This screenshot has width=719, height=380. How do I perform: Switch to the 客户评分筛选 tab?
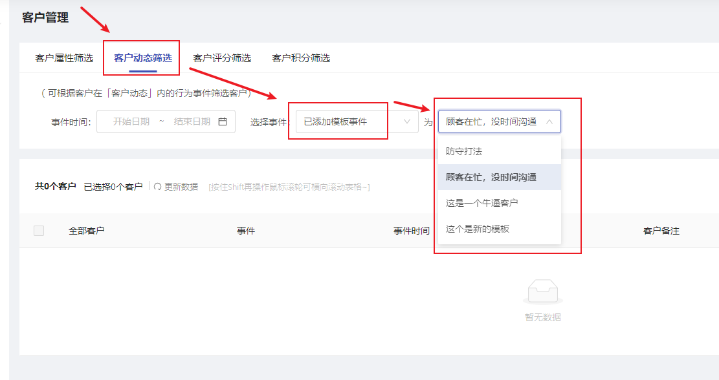222,58
